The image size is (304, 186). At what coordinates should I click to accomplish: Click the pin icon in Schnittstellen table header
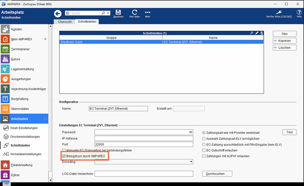(257, 33)
